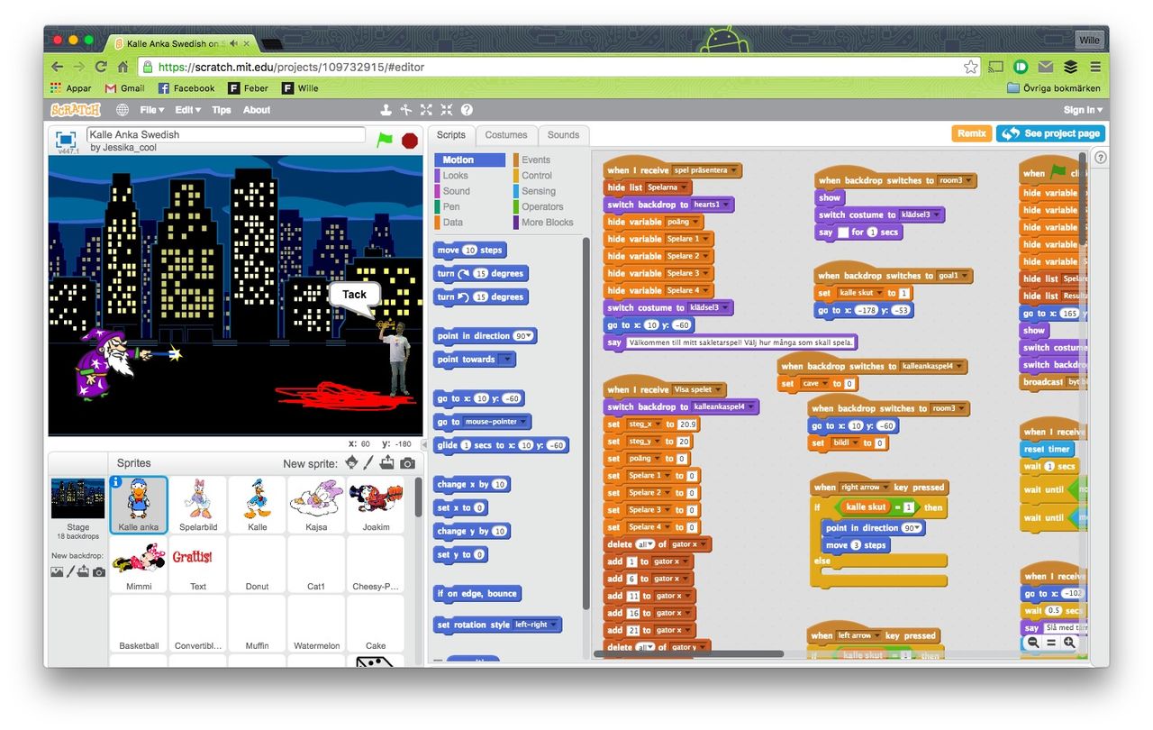Open the Sign in dropdown
This screenshot has height=730, width=1153.
1083,110
